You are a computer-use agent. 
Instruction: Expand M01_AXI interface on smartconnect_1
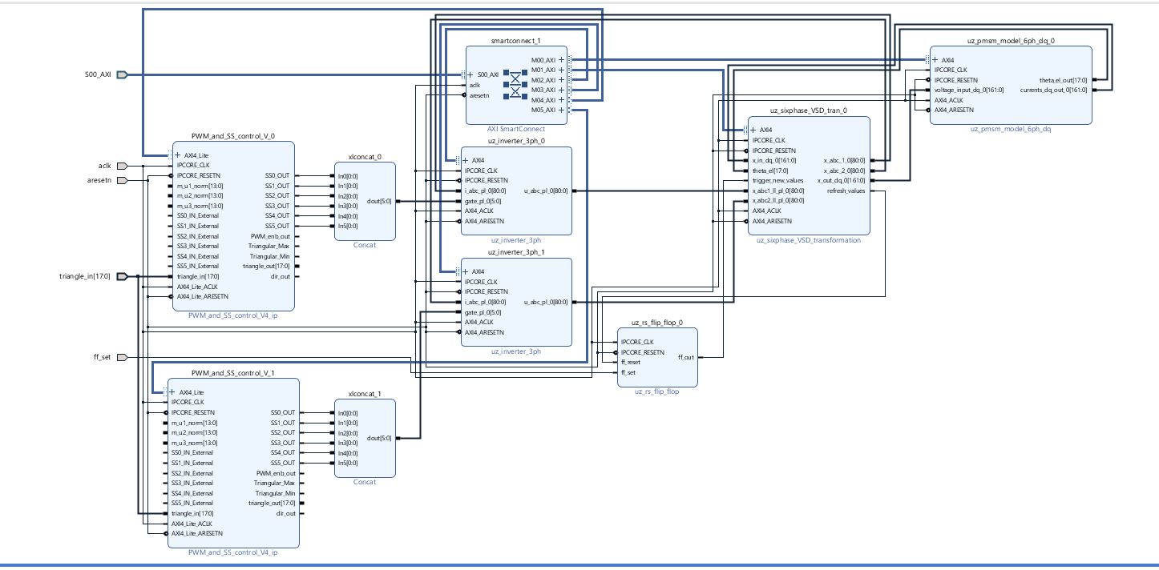pos(561,70)
